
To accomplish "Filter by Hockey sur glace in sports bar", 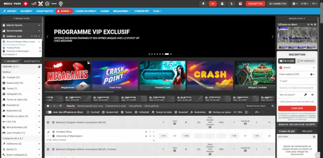I will pos(220,112).
